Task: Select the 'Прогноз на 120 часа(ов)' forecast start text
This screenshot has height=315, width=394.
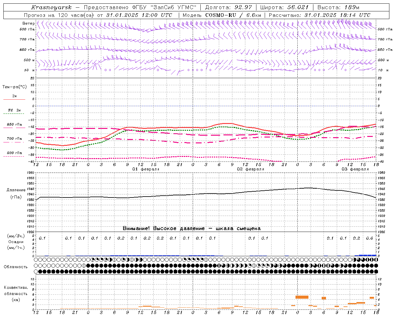Action: coord(59,15)
